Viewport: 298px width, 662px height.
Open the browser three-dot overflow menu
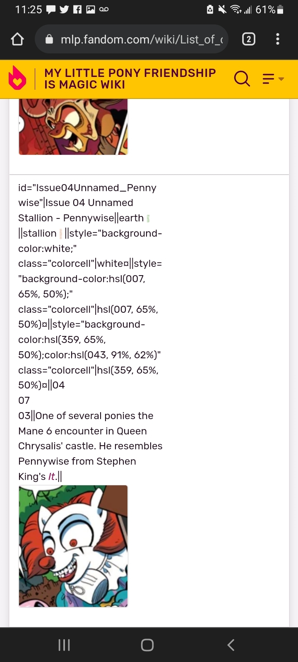pos(278,39)
